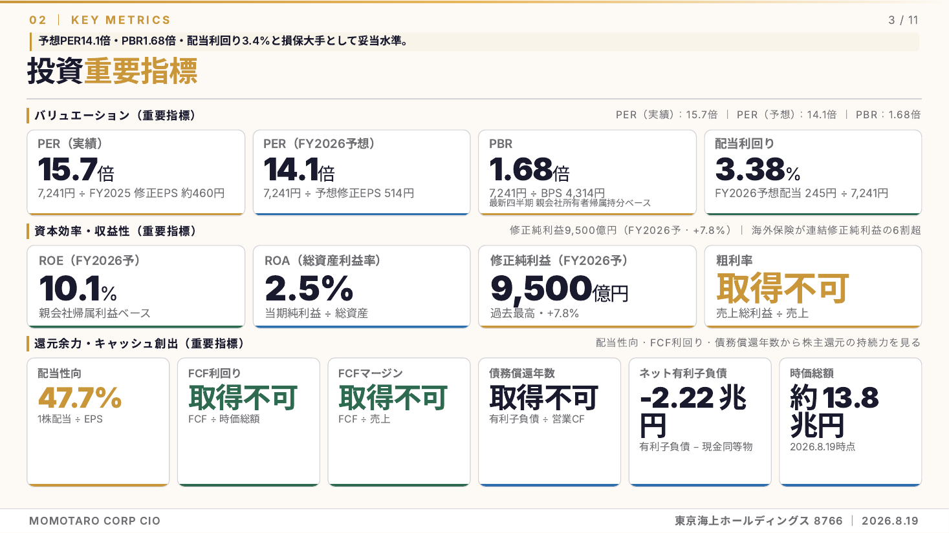Click the caption 過去最高・+7.8%
This screenshot has height=533, width=949.
coord(534,313)
